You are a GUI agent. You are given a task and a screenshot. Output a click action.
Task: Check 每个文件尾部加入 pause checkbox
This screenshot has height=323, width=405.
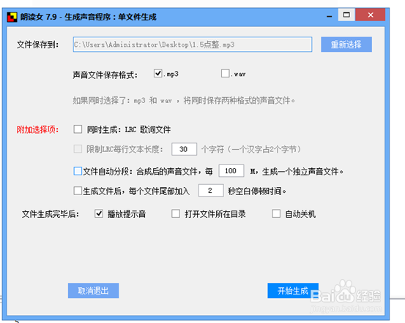click(x=78, y=191)
